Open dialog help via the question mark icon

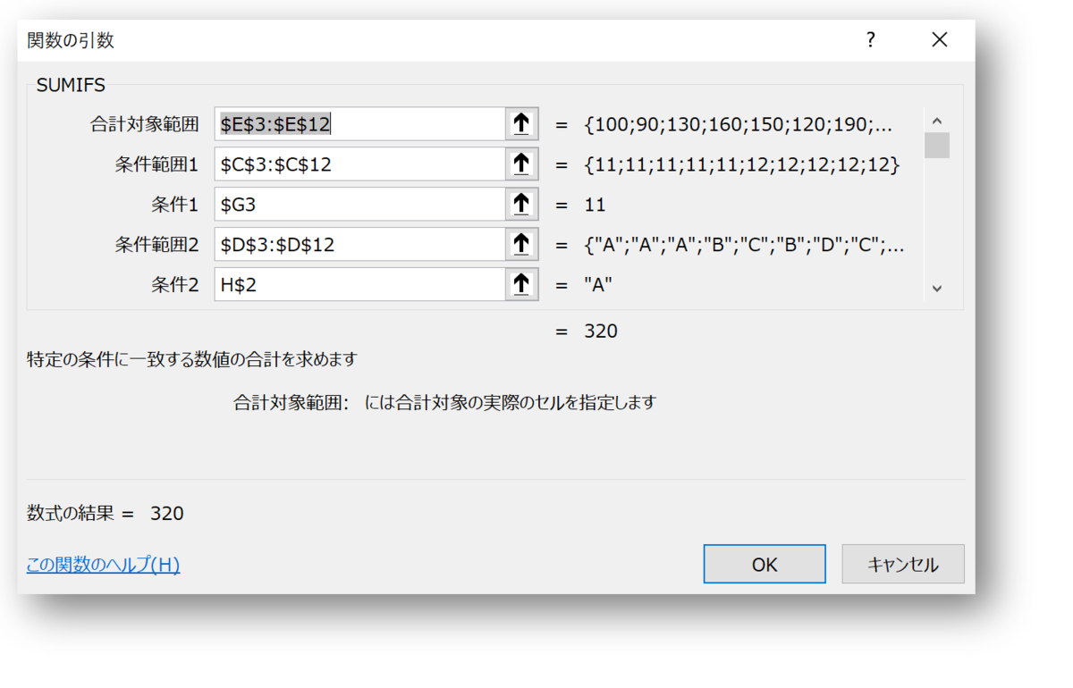pos(870,39)
